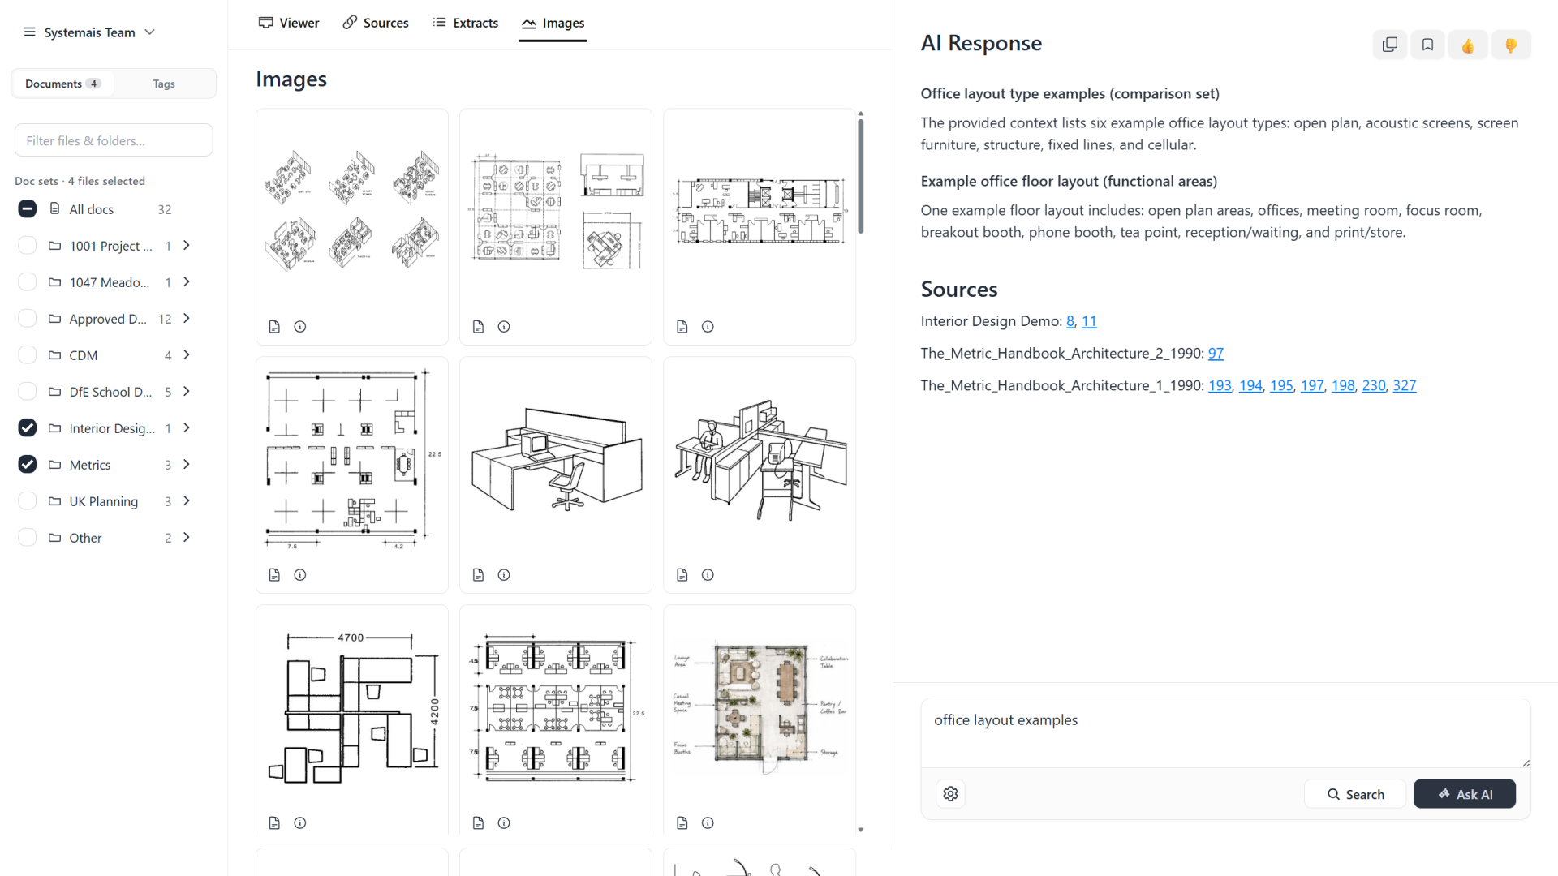The image size is (1558, 876).
Task: Switch to the Documents tab
Action: (x=62, y=84)
